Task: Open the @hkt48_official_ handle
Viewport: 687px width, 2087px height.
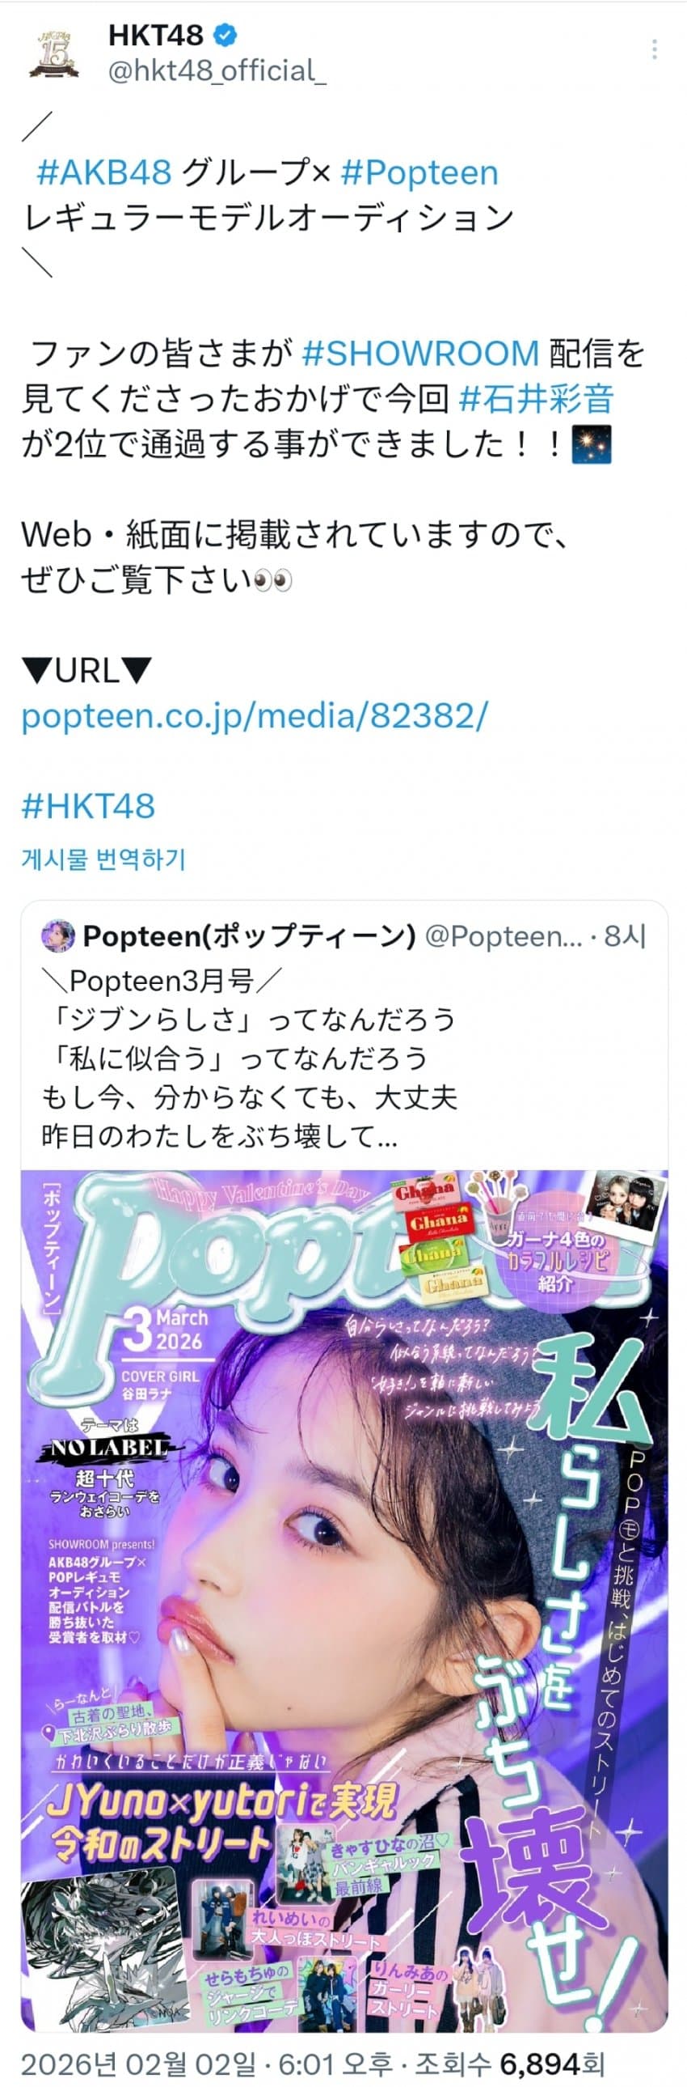Action: [x=217, y=71]
